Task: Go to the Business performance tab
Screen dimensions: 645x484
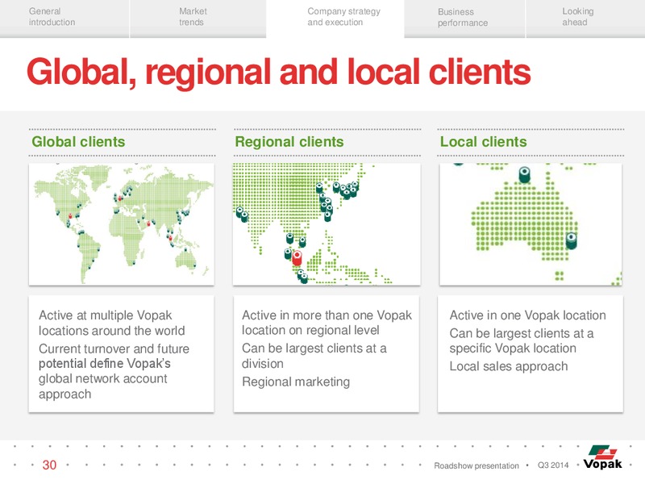Action: 464,18
